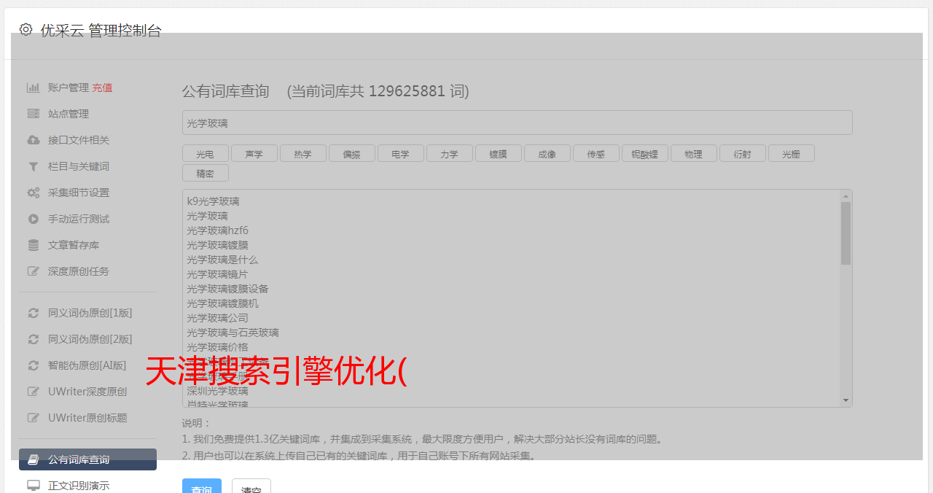Click the 铌酸锂 tag button
Image resolution: width=933 pixels, height=493 pixels.
pos(644,153)
